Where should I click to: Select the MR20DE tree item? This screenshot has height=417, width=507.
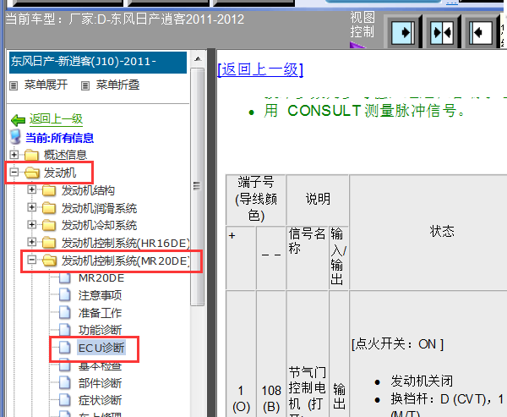(101, 277)
